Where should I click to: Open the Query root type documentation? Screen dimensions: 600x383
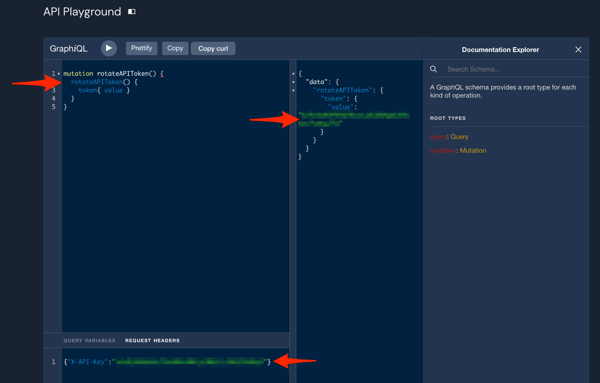pos(460,137)
